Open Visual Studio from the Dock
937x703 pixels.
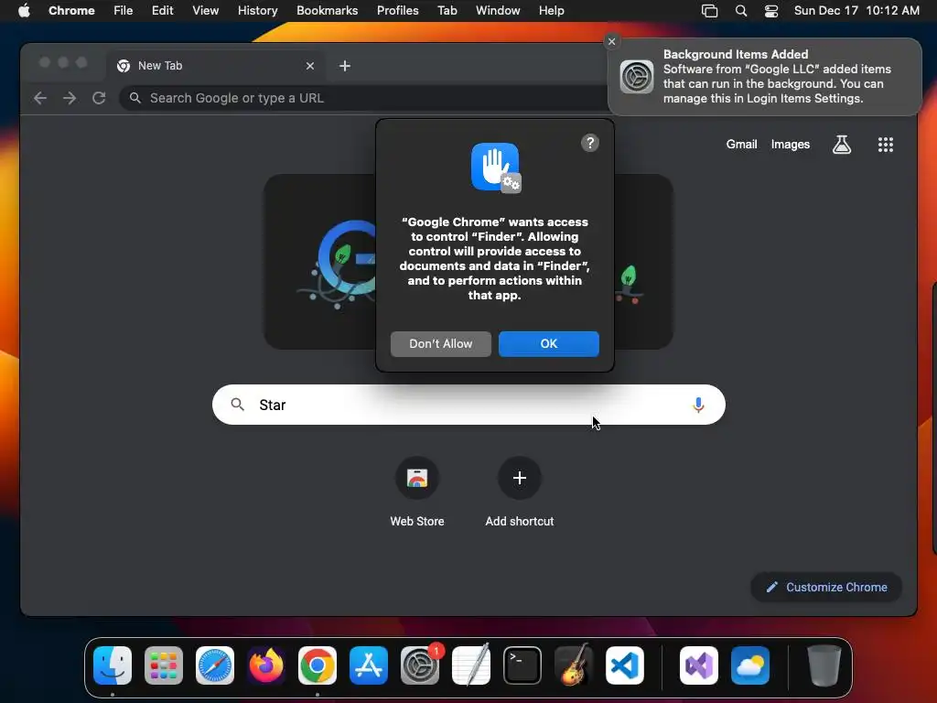click(699, 665)
